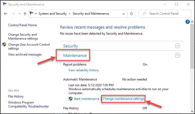The image size is (195, 114).
Task: Click the scrollbar up arrow
Action: pyautogui.click(x=192, y=22)
